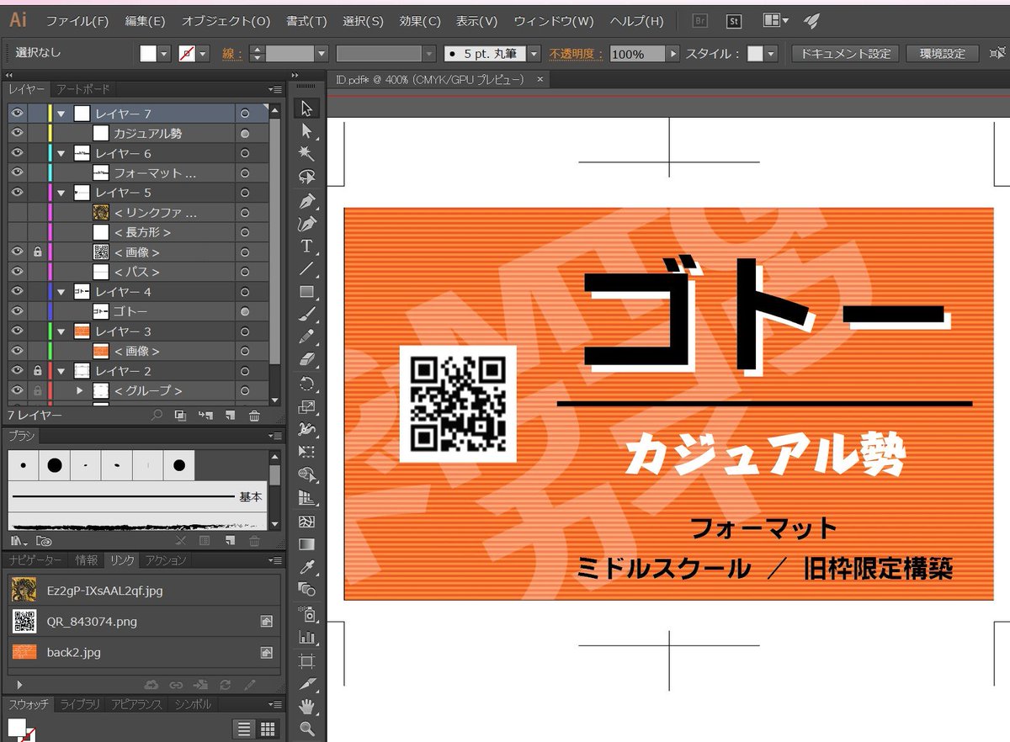This screenshot has width=1010, height=742.
Task: Expand the <グループ> sublayer
Action: [x=81, y=390]
